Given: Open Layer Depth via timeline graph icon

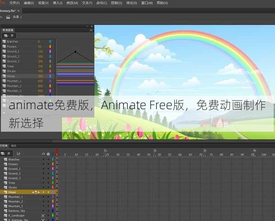Looking at the screenshot, I should [x=18, y=154].
